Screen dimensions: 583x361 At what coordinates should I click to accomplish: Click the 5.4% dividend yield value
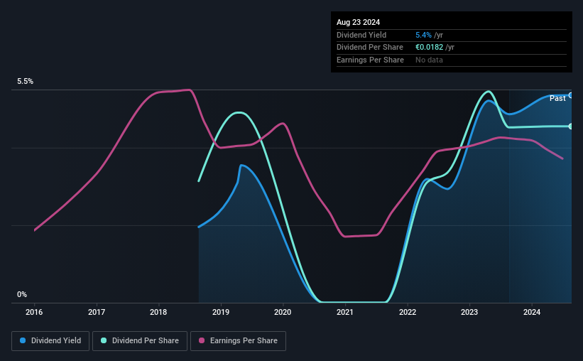[x=423, y=35]
